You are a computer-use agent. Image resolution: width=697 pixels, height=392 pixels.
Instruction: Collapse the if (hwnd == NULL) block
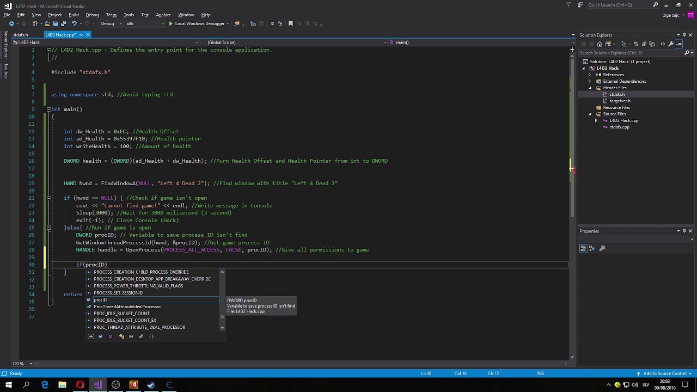point(48,198)
